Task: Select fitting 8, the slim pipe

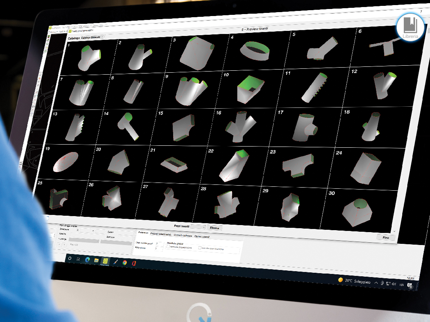Action: click(133, 91)
